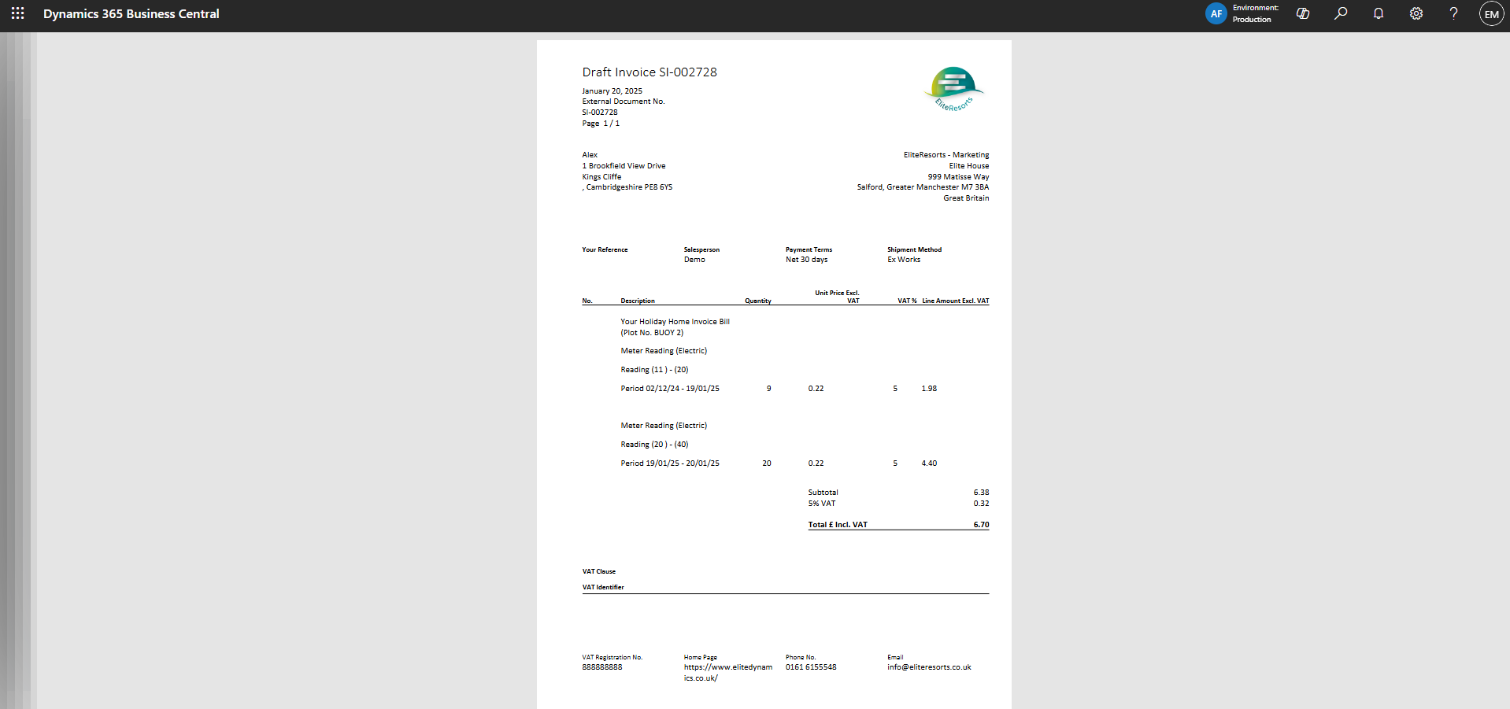Viewport: 1510px width, 709px height.
Task: Click EliteResorts - Marketing company name
Action: [946, 155]
